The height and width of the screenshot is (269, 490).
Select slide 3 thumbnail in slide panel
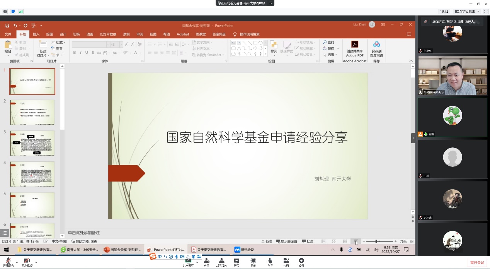pos(32,143)
